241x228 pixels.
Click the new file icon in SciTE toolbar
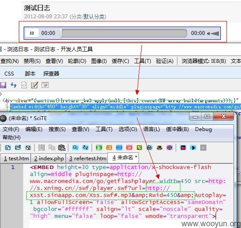8,148
